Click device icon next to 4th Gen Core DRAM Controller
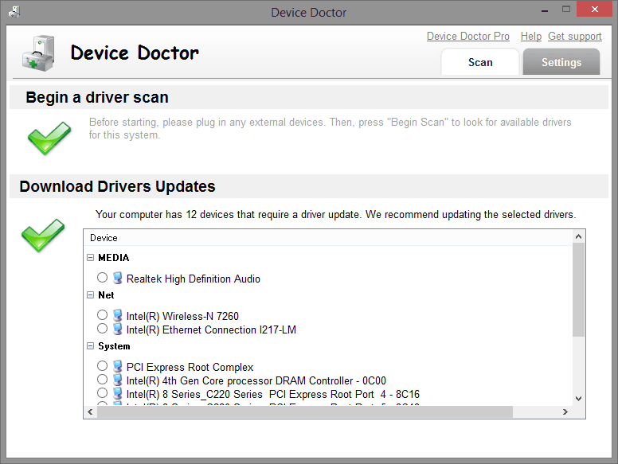Screen dimensions: 618x464 click(x=117, y=380)
